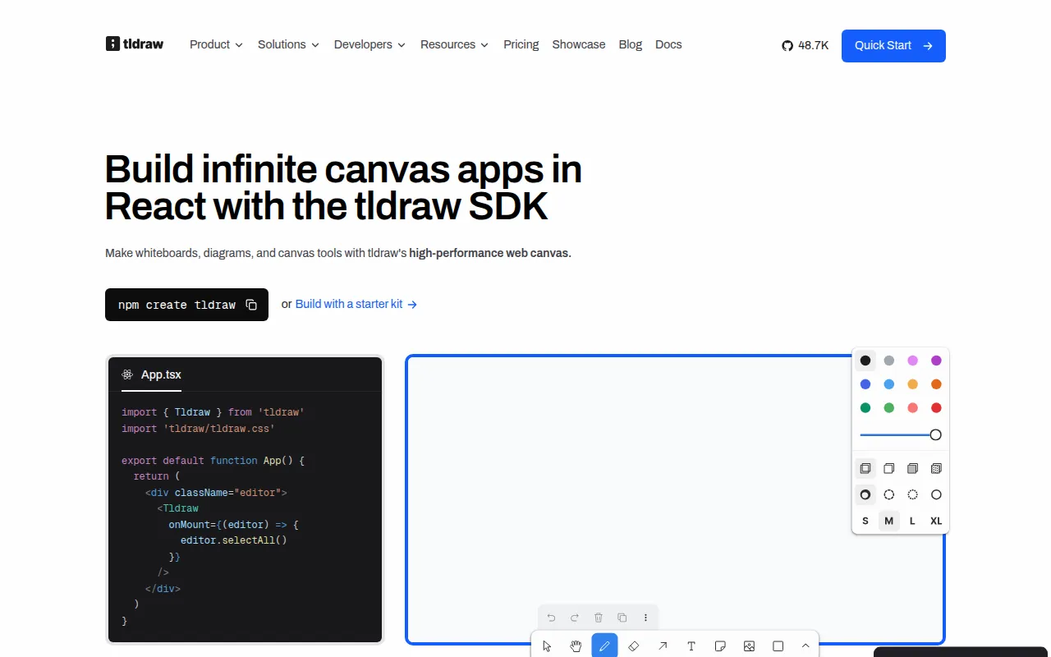This screenshot has height=657, width=1051.
Task: Choose the None fill style
Action: pos(865,469)
